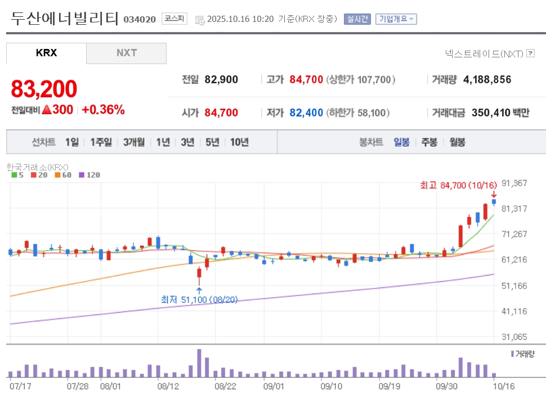Click the 상한가 107,700 text
This screenshot has width=546, height=405.
(360, 80)
